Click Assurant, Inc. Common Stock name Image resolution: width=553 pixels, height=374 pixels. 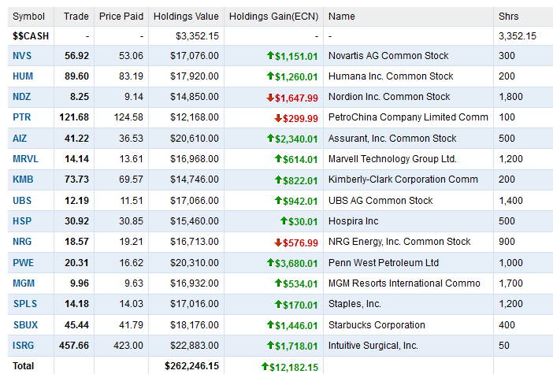392,138
